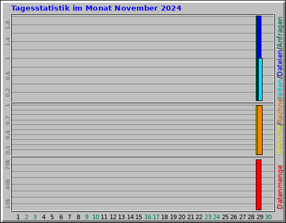Click day label 3 on the x-axis
This screenshot has height=223, width=286.
pos(35,217)
